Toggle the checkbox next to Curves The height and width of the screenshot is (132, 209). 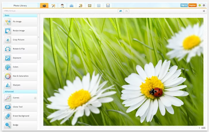35,98
